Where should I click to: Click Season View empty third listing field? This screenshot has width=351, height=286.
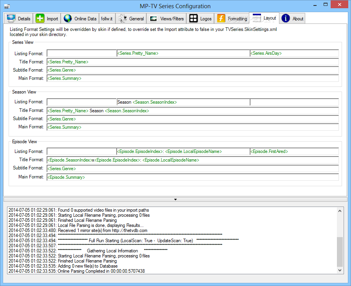(294, 102)
